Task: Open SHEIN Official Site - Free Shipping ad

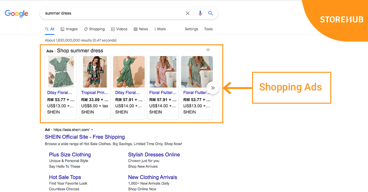Action: pos(85,137)
